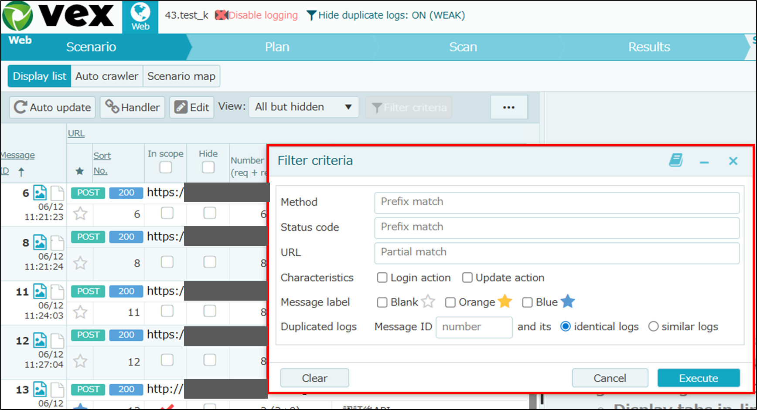The width and height of the screenshot is (757, 410).
Task: Open document icon for message 11
Action: (x=57, y=291)
